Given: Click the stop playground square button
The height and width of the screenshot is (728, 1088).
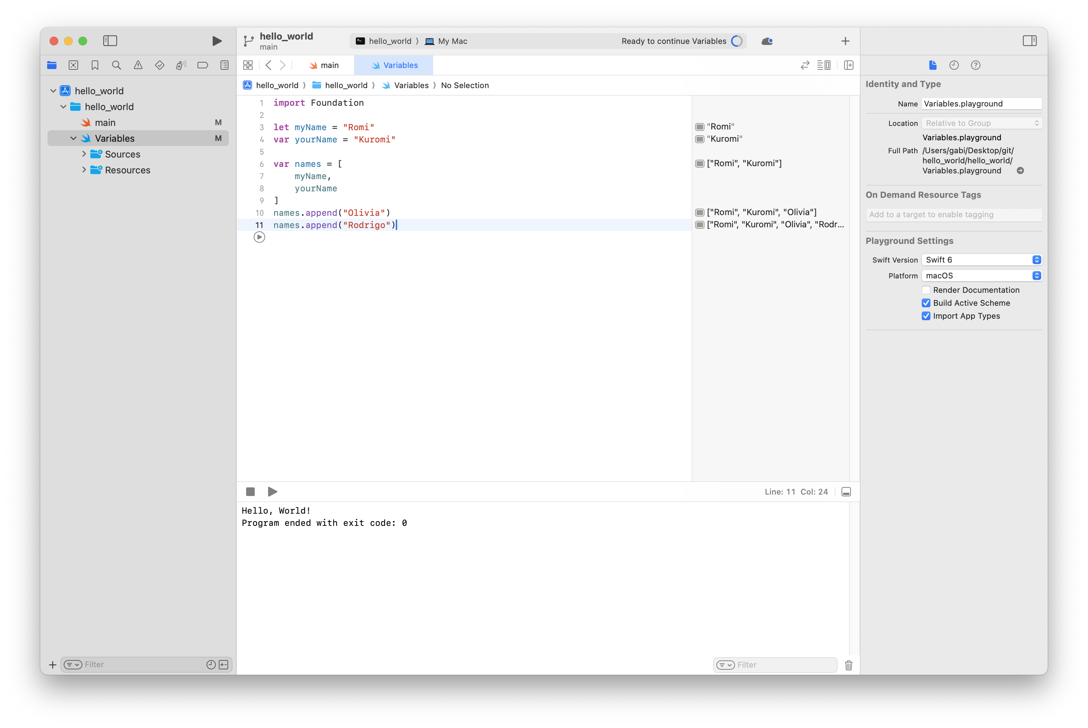Looking at the screenshot, I should coord(250,492).
